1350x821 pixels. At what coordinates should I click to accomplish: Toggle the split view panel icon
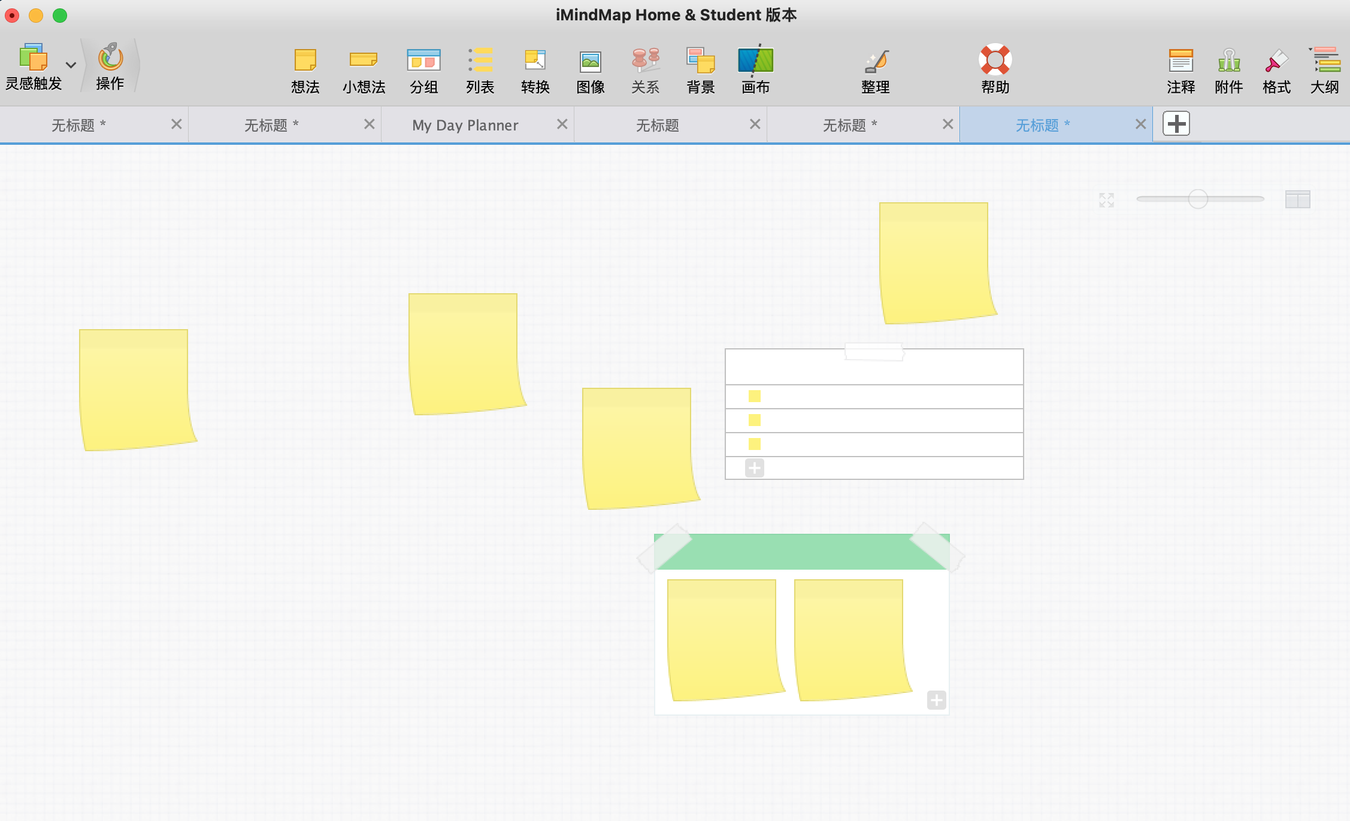click(x=1297, y=199)
